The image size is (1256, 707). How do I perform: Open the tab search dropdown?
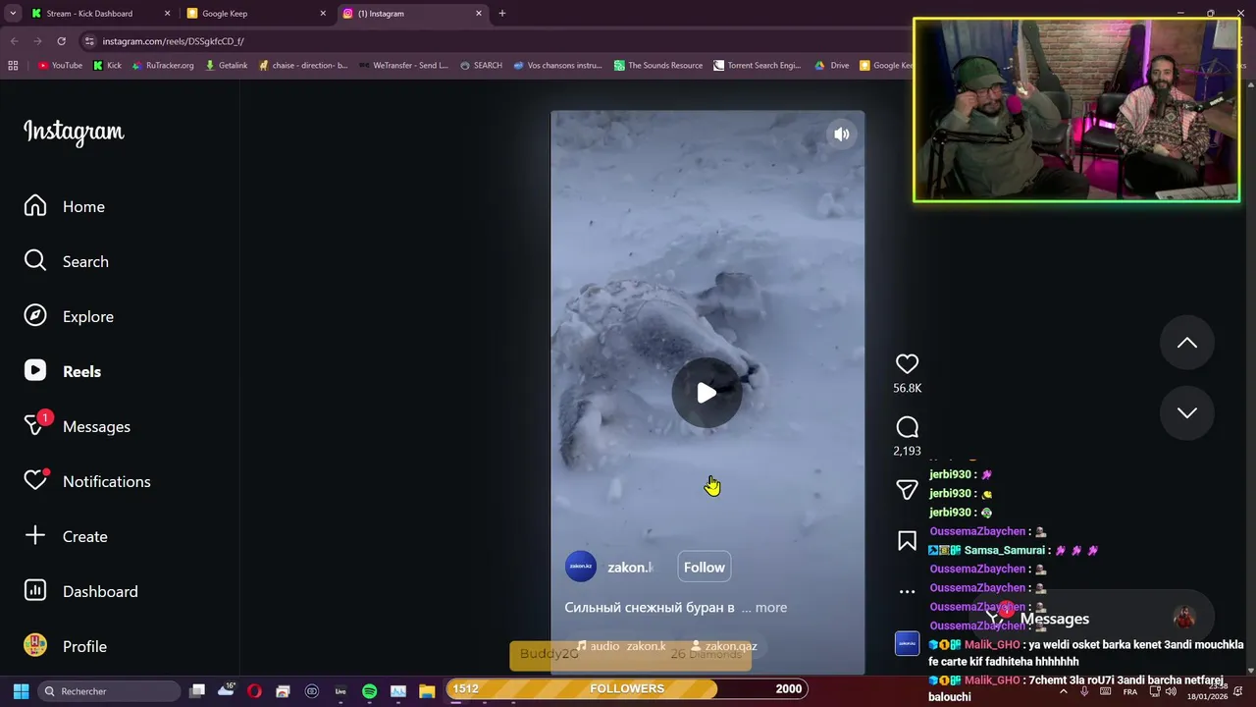coord(13,14)
